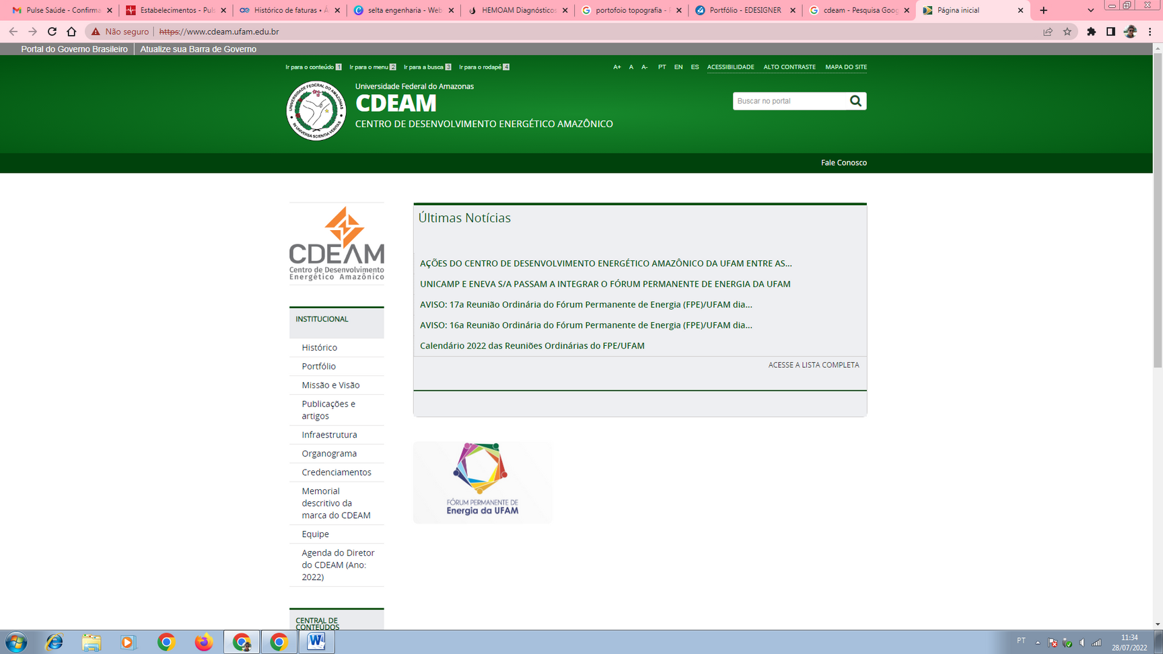Open the Chrome three-dot menu
Screen dimensions: 1163x654
(1150, 32)
